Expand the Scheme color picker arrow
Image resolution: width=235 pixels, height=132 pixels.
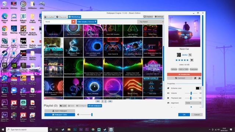click(200, 88)
